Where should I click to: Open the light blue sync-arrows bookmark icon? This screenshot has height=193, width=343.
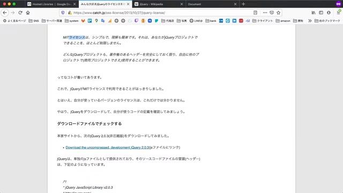click(228, 21)
